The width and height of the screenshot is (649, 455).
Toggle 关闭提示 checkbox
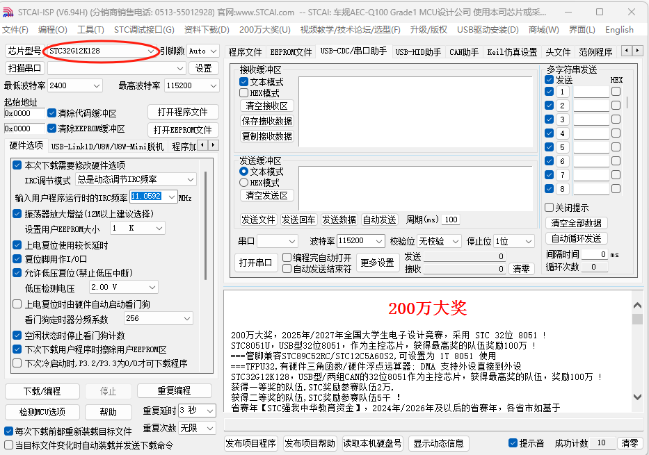tap(550, 208)
